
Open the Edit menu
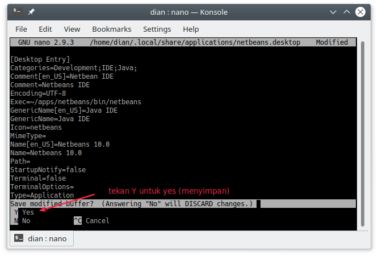coord(45,29)
